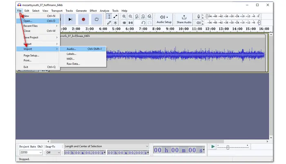
Task: Choose Print... in File menu
Action: click(38, 60)
